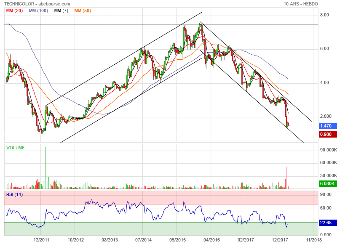337x244 pixels.
Task: Select the MM (100) moving average legend
Action: 38,11
